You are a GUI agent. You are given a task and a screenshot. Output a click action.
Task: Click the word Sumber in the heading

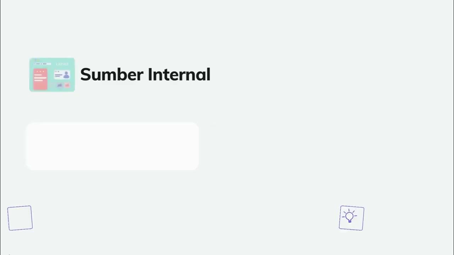pyautogui.click(x=112, y=75)
